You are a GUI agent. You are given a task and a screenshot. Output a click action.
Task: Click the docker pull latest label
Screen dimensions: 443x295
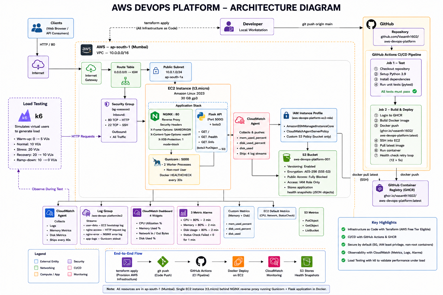pyautogui.click(x=365, y=175)
